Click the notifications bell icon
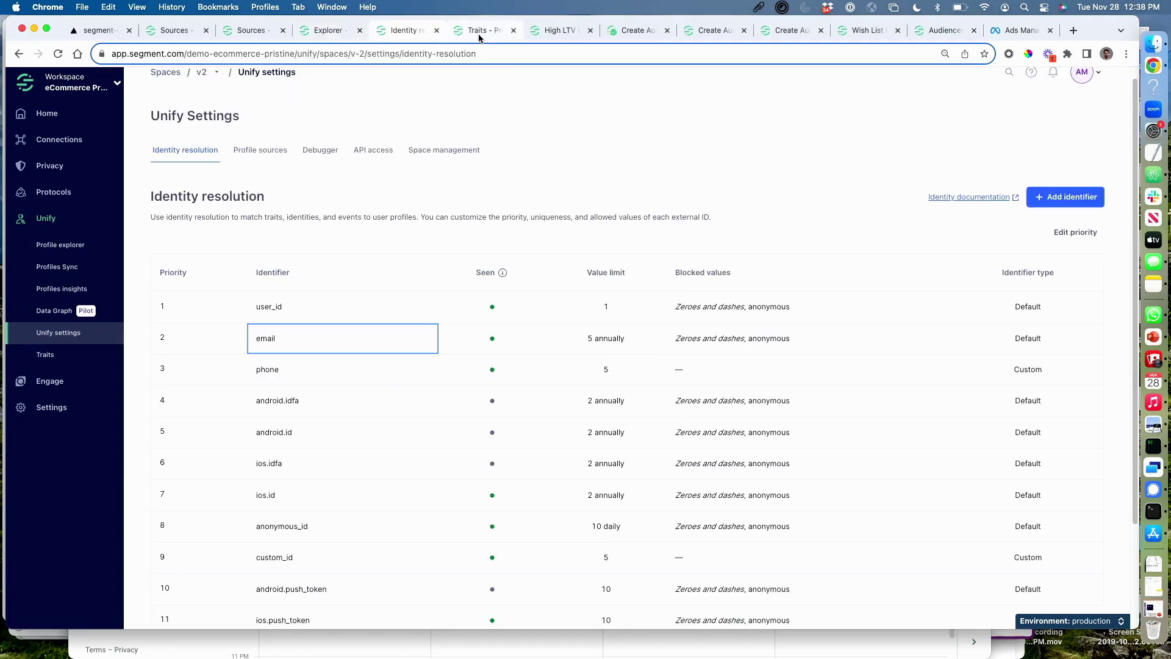 click(x=1053, y=72)
